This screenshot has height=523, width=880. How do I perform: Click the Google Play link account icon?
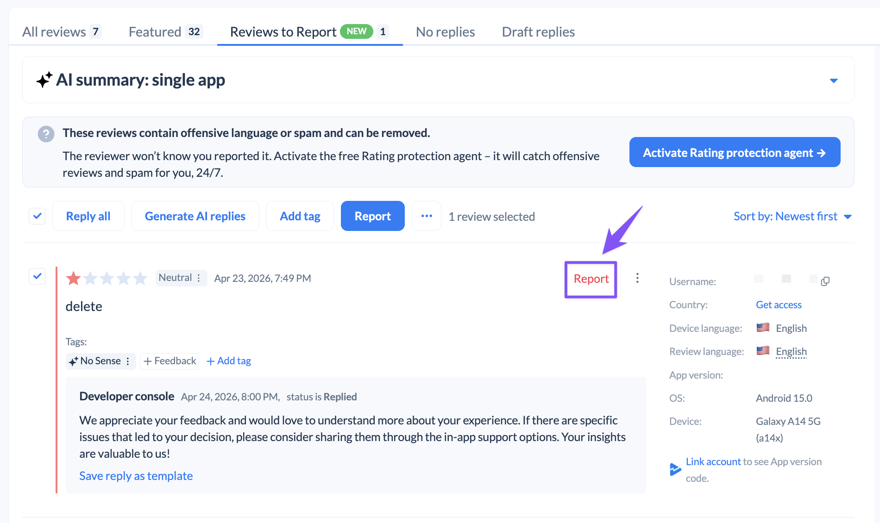pos(675,469)
